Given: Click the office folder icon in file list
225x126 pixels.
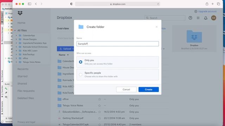Looking at the screenshot, I should 59,99.
